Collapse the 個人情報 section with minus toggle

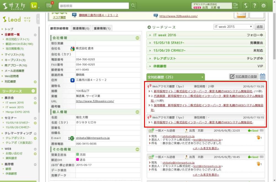coord(137,112)
